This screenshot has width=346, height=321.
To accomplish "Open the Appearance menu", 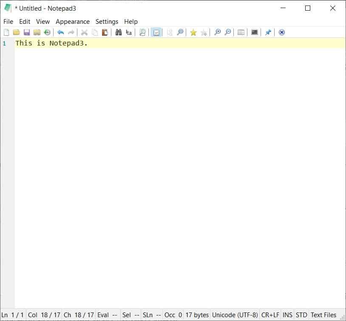I will (x=73, y=21).
